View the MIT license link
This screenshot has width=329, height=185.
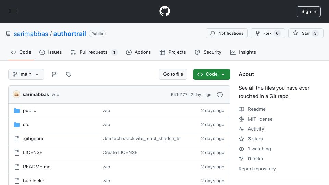click(x=260, y=119)
